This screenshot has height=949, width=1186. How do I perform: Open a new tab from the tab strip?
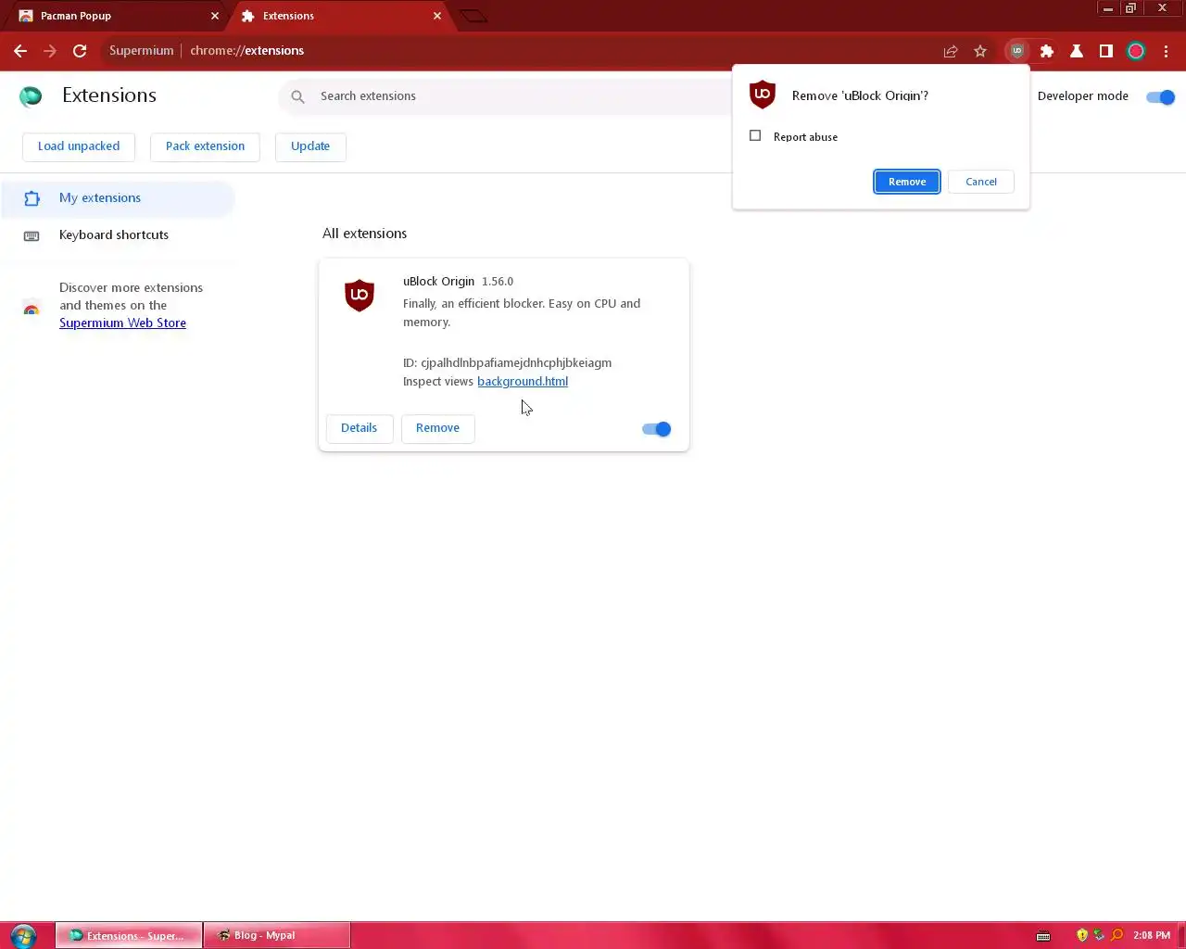pyautogui.click(x=473, y=16)
